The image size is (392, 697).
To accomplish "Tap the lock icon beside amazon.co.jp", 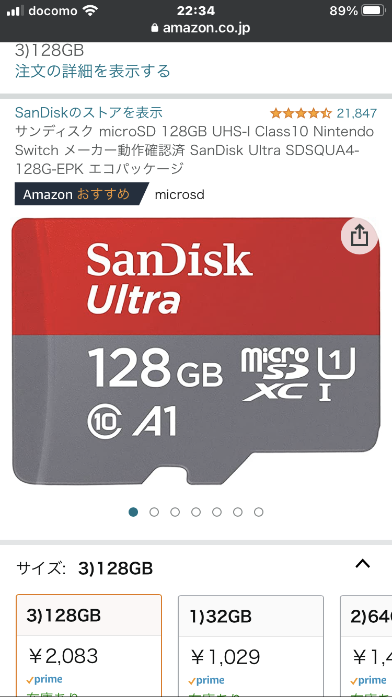I will click(x=154, y=28).
